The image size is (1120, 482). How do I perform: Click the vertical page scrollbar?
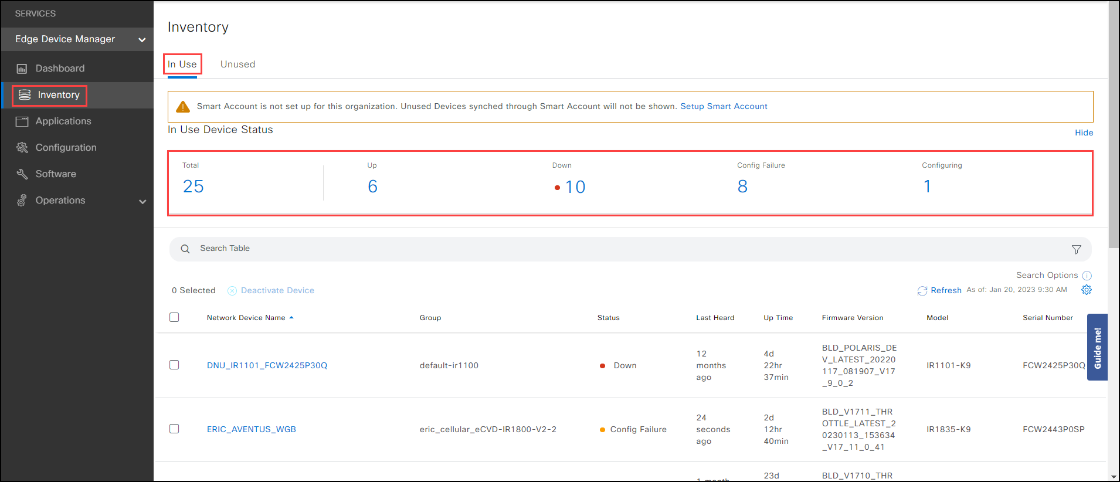[1114, 124]
